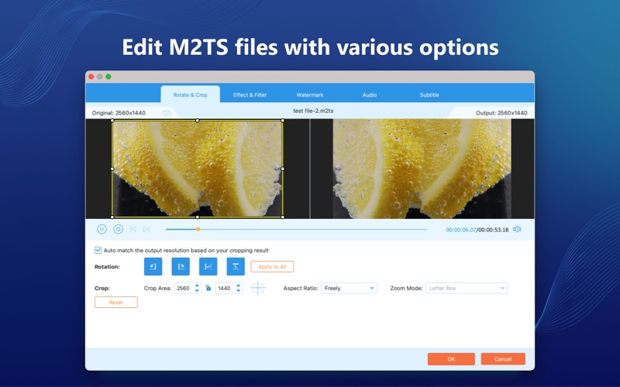
Task: Close the window with red button
Action: tap(91, 77)
